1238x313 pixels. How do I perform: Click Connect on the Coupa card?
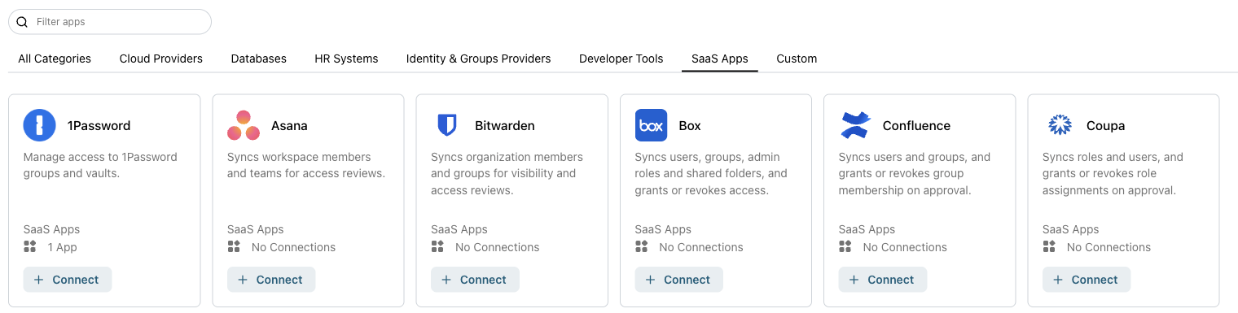click(1087, 280)
